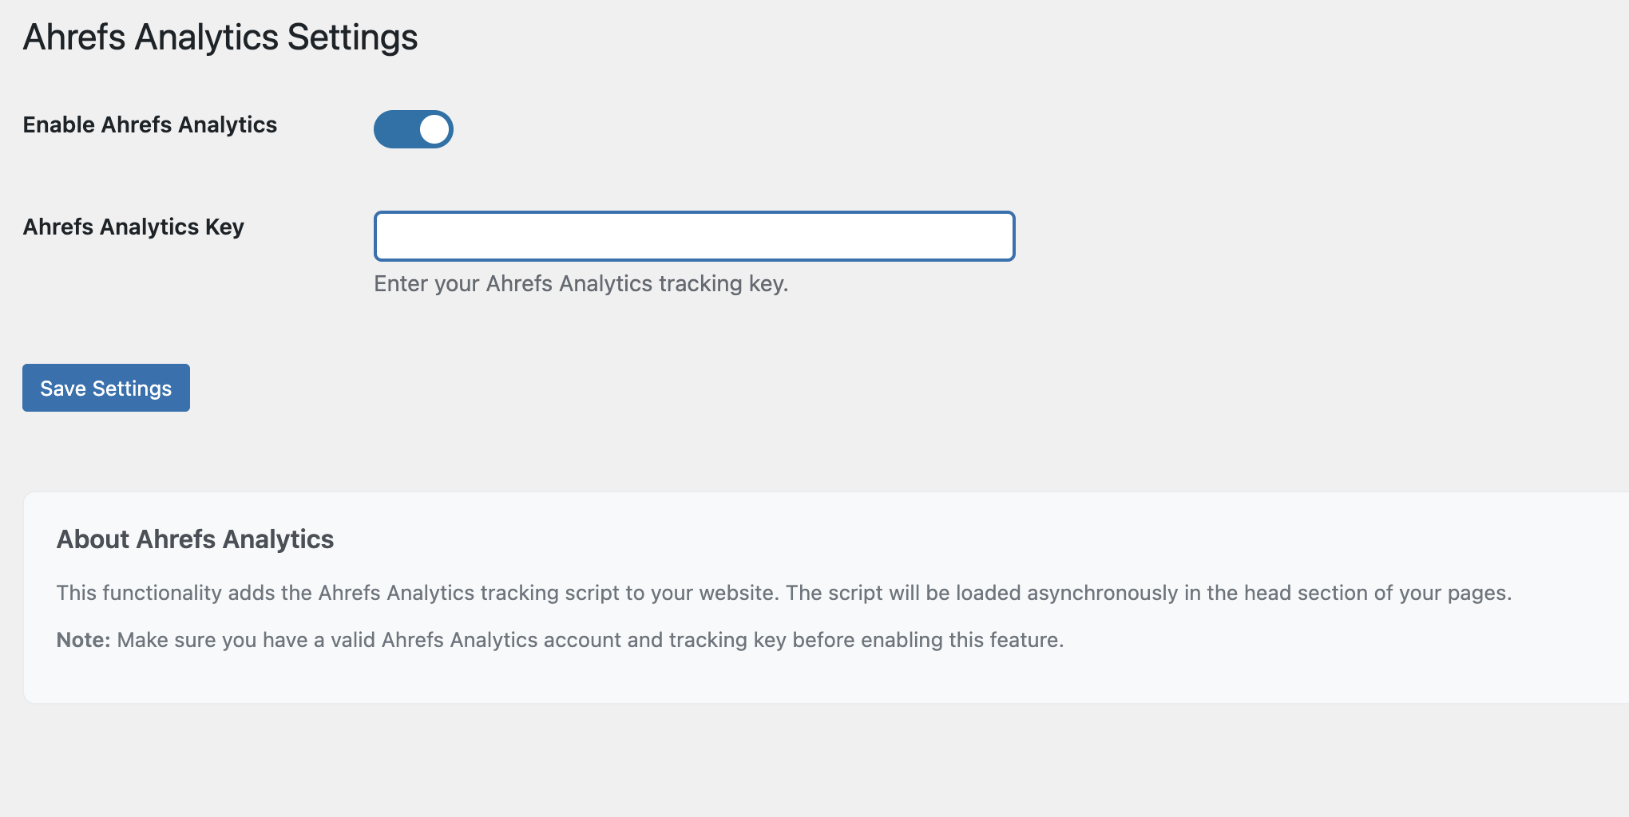Click the "Enter your Ahrefs Analytics tracking key" hint
Viewport: 1629px width, 817px height.
click(581, 284)
